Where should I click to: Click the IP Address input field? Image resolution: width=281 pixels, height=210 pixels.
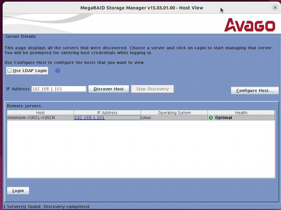coord(59,89)
